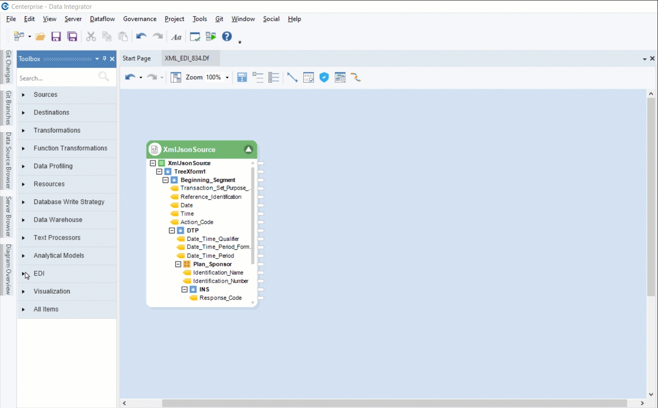Viewport: 658px width, 408px height.
Task: Open the Zoom 100% dropdown
Action: [227, 77]
